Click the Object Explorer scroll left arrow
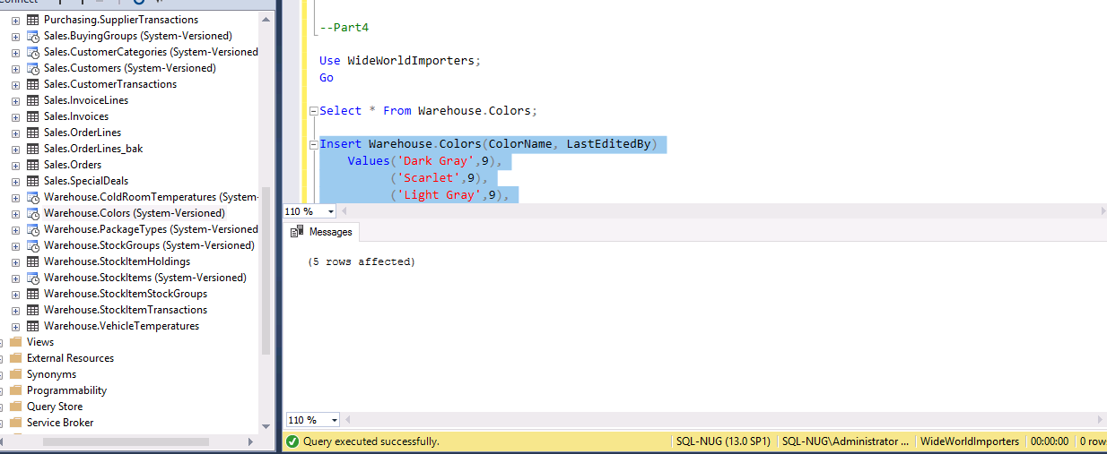 (x=1, y=441)
